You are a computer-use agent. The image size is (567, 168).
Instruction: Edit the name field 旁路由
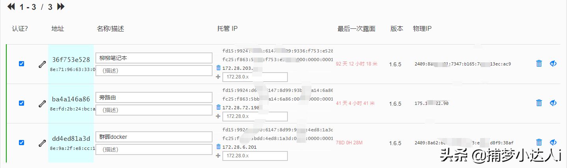click(154, 97)
